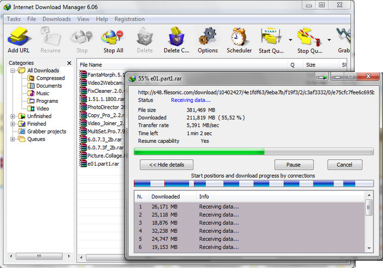Cancel the e01.part1.rar download
Screen dimensions: 383x268
[x=345, y=165]
